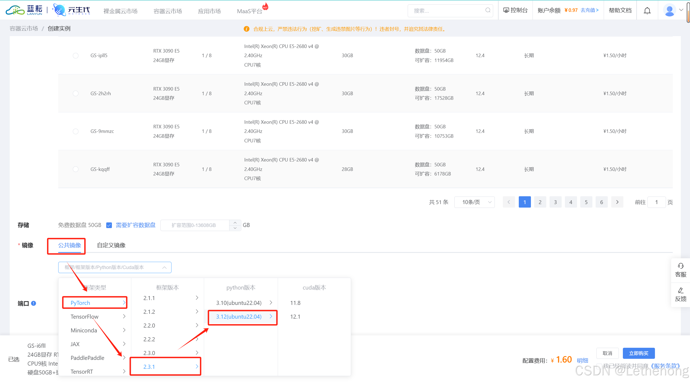This screenshot has width=690, height=382.
Task: Open the 反馈 feedback widget
Action: (x=680, y=295)
